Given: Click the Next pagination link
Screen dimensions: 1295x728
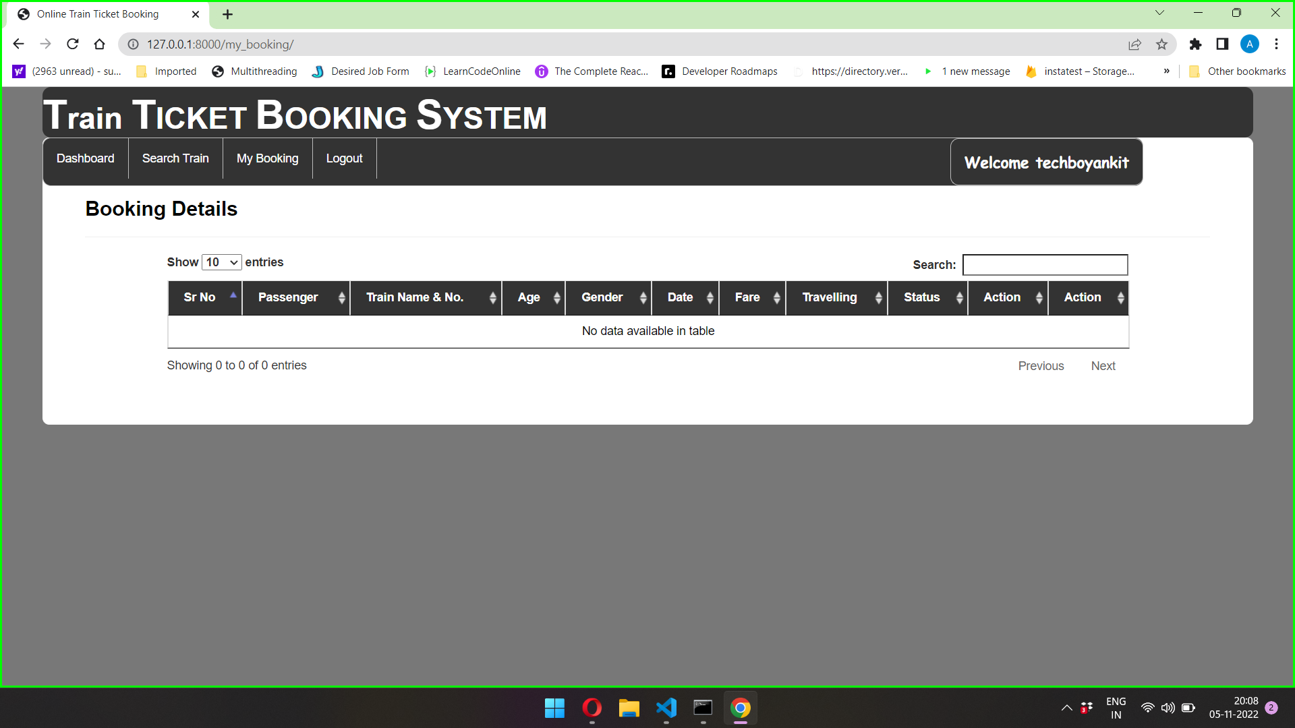Looking at the screenshot, I should [x=1103, y=365].
